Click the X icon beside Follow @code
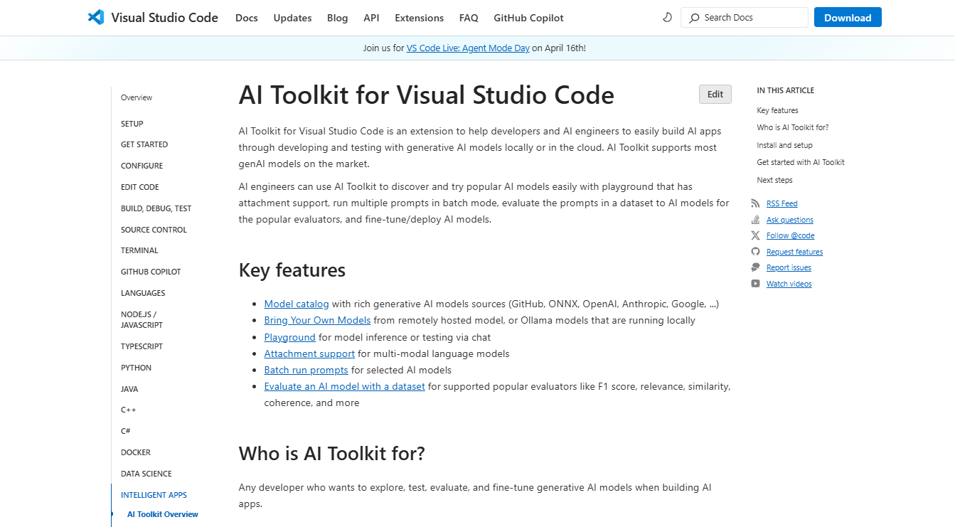This screenshot has width=955, height=527. 755,235
